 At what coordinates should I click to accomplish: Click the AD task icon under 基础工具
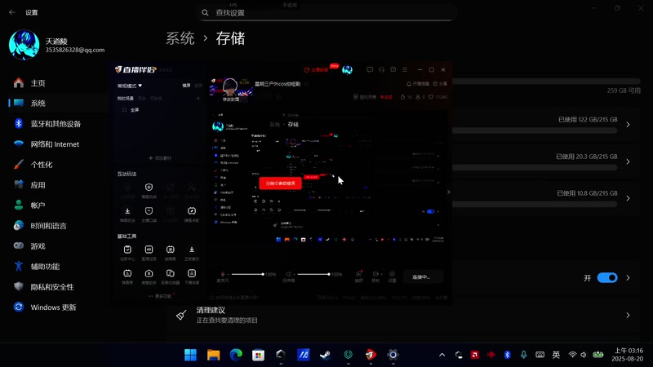149,250
